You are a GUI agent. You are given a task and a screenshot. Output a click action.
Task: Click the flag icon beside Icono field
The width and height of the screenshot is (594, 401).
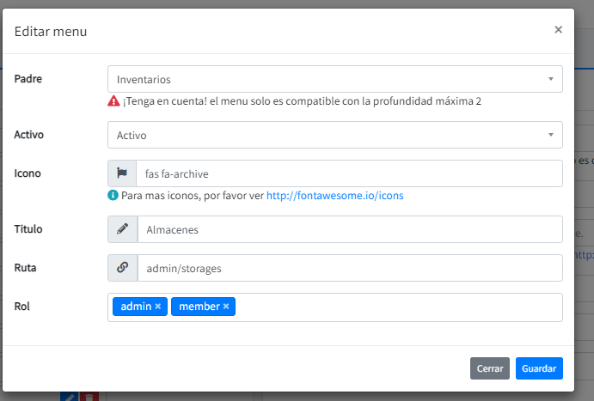click(122, 173)
